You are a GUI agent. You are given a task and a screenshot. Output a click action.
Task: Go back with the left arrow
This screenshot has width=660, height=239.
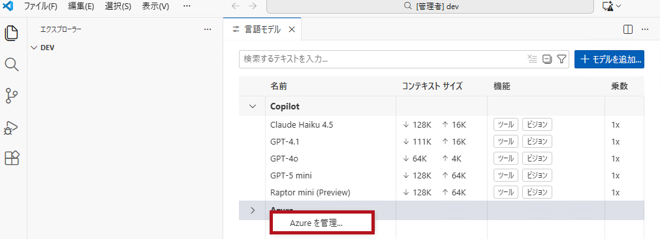click(236, 7)
